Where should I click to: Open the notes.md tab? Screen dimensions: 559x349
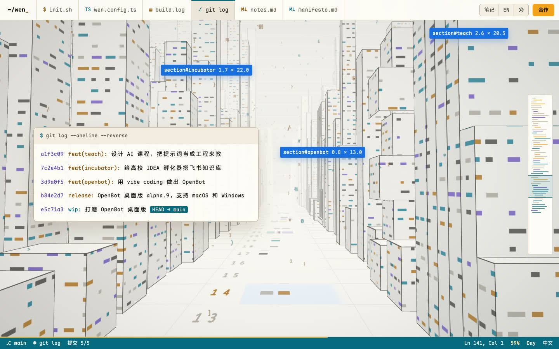(259, 10)
